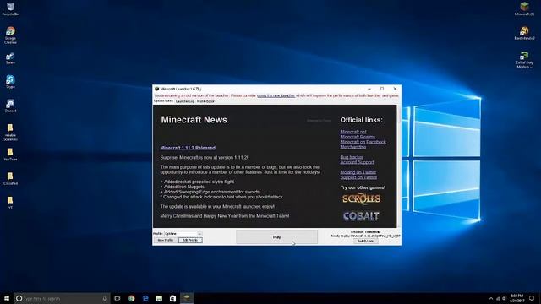Close the Minecraft Launcher window
The width and height of the screenshot is (541, 304).
click(x=395, y=89)
